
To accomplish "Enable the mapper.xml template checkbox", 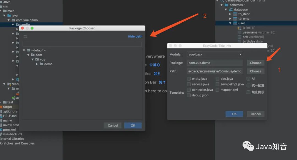I will point(217,89).
